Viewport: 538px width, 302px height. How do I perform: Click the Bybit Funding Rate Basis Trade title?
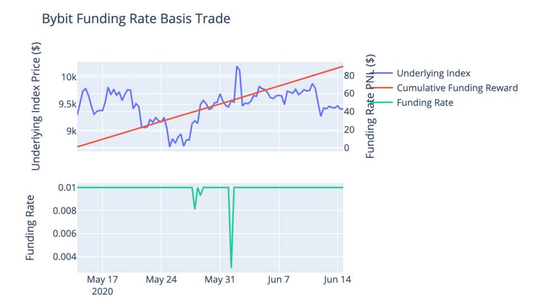pos(136,18)
